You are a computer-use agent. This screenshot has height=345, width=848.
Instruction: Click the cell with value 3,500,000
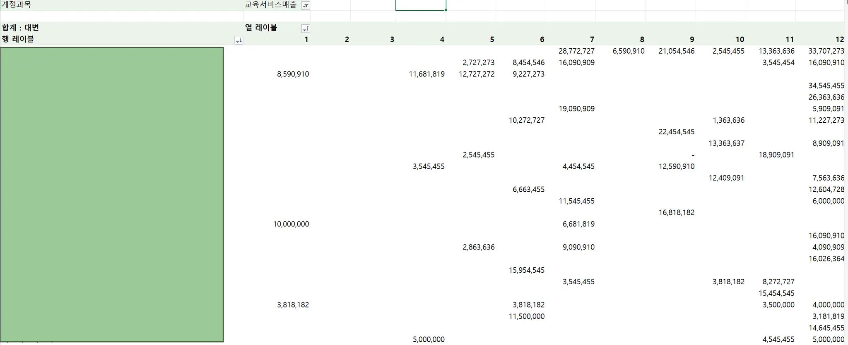click(778, 305)
